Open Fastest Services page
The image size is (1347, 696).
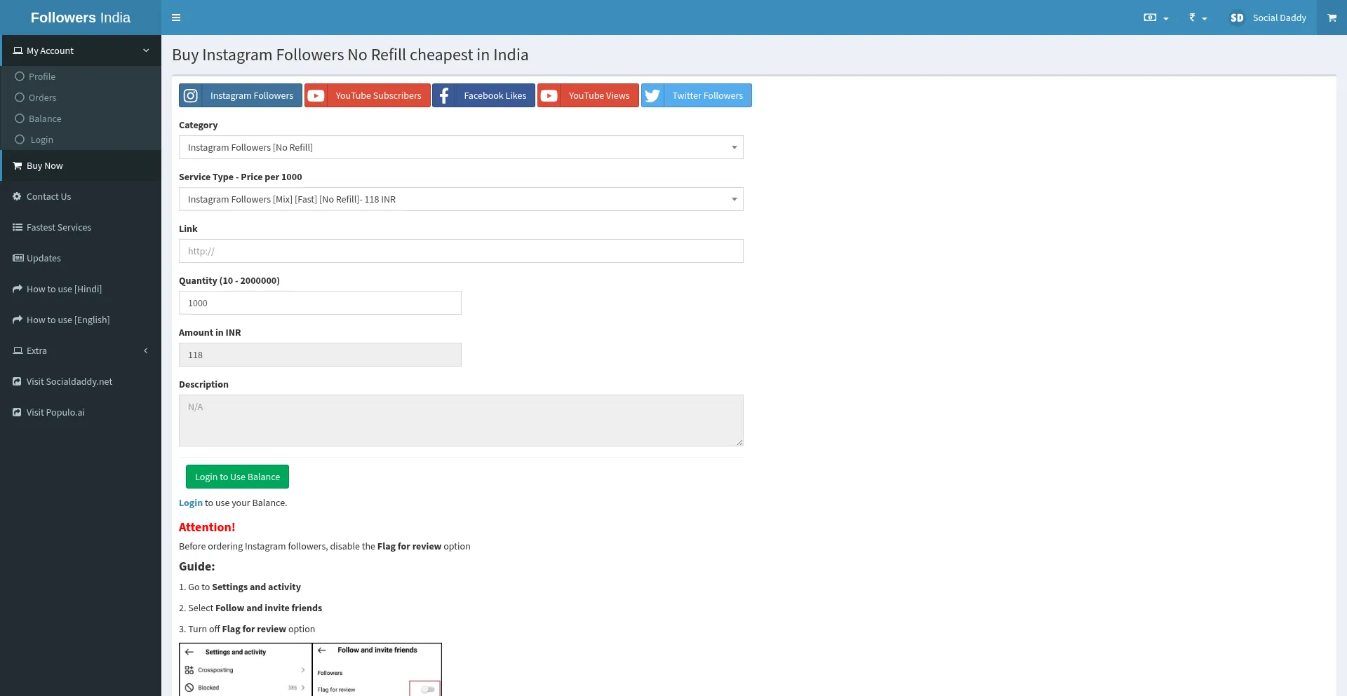[x=81, y=227]
